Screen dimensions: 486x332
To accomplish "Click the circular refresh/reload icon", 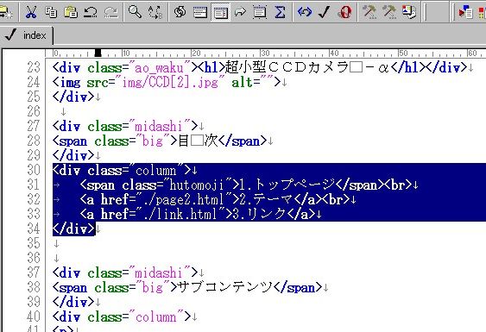I will tap(180, 12).
